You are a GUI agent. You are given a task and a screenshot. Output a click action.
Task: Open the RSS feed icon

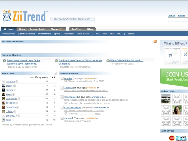click(x=155, y=41)
